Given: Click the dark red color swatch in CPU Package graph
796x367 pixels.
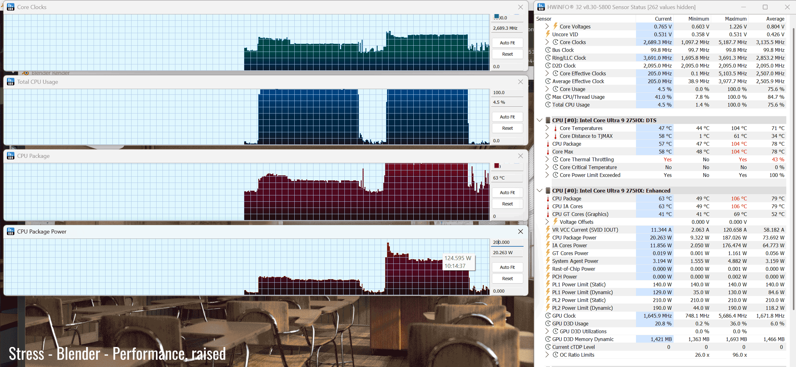Looking at the screenshot, I should point(496,166).
